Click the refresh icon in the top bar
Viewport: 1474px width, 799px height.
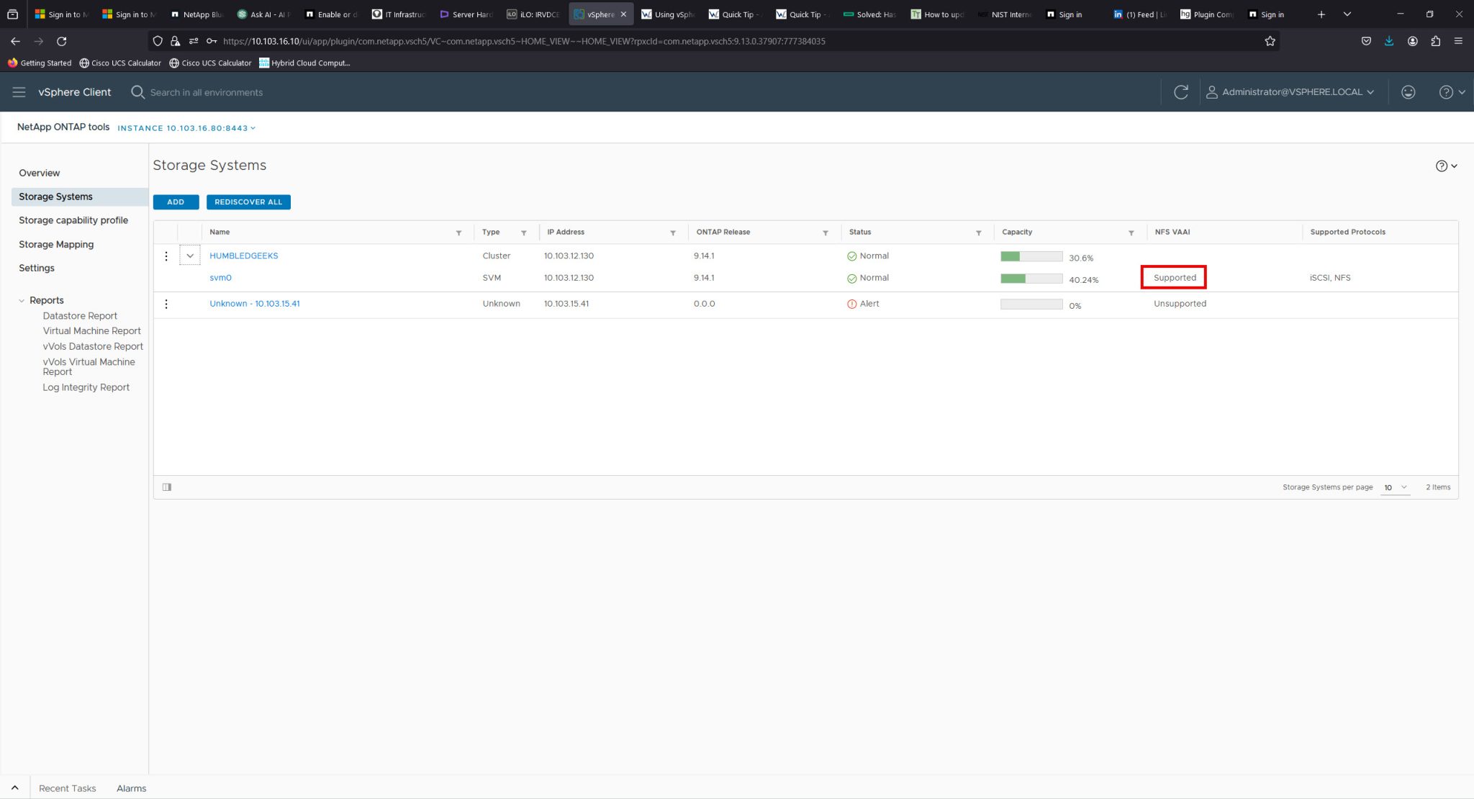tap(1180, 92)
